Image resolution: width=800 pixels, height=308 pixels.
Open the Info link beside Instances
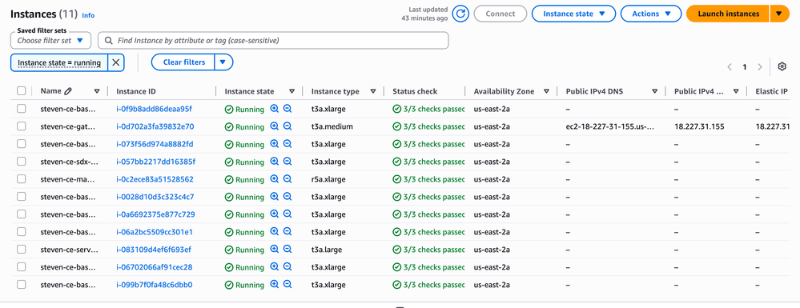pyautogui.click(x=88, y=15)
